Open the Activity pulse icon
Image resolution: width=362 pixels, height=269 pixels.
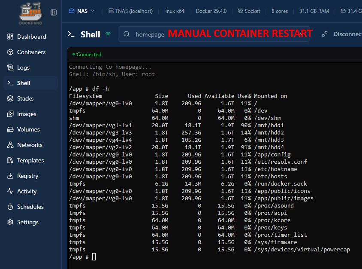[10, 191]
